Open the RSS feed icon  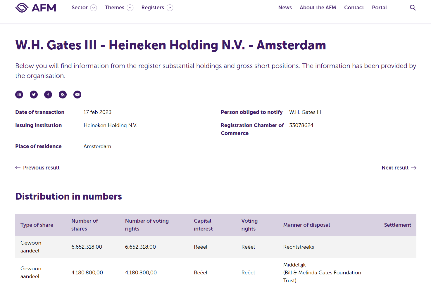tap(63, 94)
